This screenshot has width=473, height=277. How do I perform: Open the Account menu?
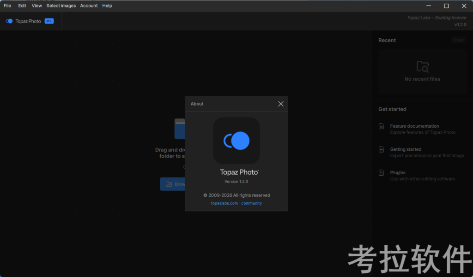click(89, 6)
